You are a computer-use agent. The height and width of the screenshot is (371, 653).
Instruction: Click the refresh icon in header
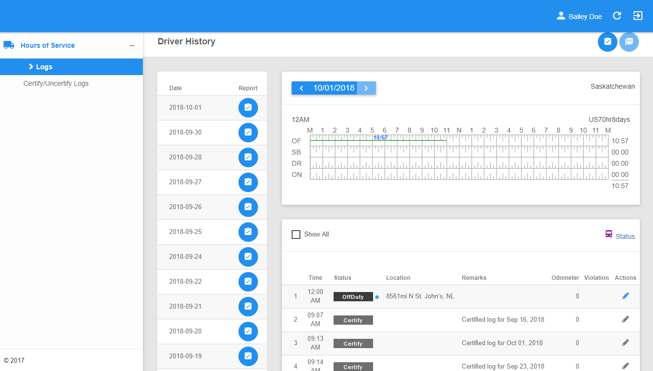(x=617, y=16)
